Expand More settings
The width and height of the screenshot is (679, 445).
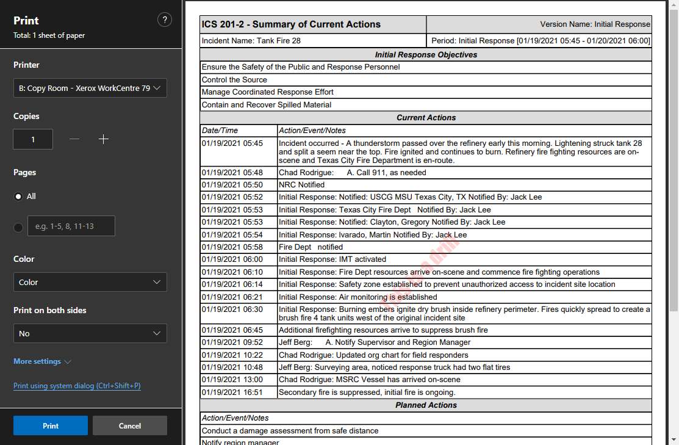click(x=43, y=361)
